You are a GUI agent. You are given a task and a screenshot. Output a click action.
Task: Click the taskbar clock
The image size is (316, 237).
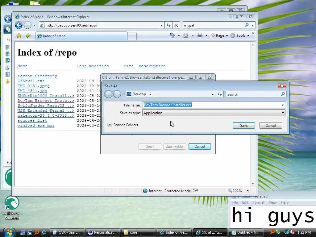pyautogui.click(x=304, y=232)
